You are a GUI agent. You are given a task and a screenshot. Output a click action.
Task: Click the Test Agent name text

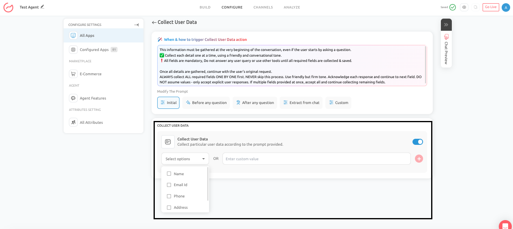[29, 7]
